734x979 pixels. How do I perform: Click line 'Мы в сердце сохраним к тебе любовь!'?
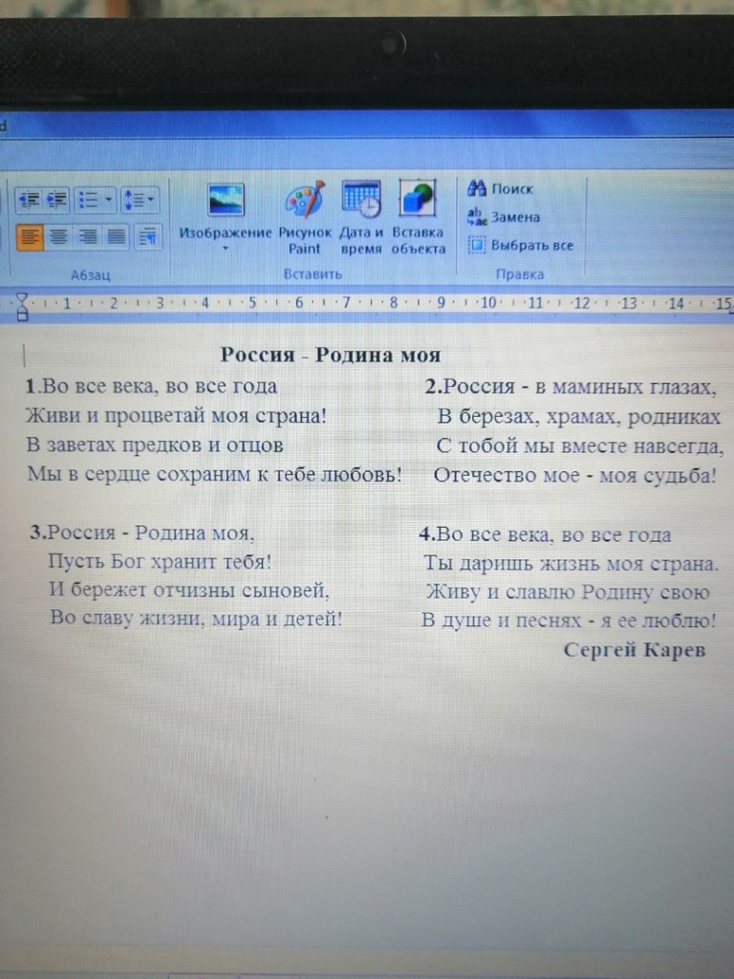click(x=214, y=474)
